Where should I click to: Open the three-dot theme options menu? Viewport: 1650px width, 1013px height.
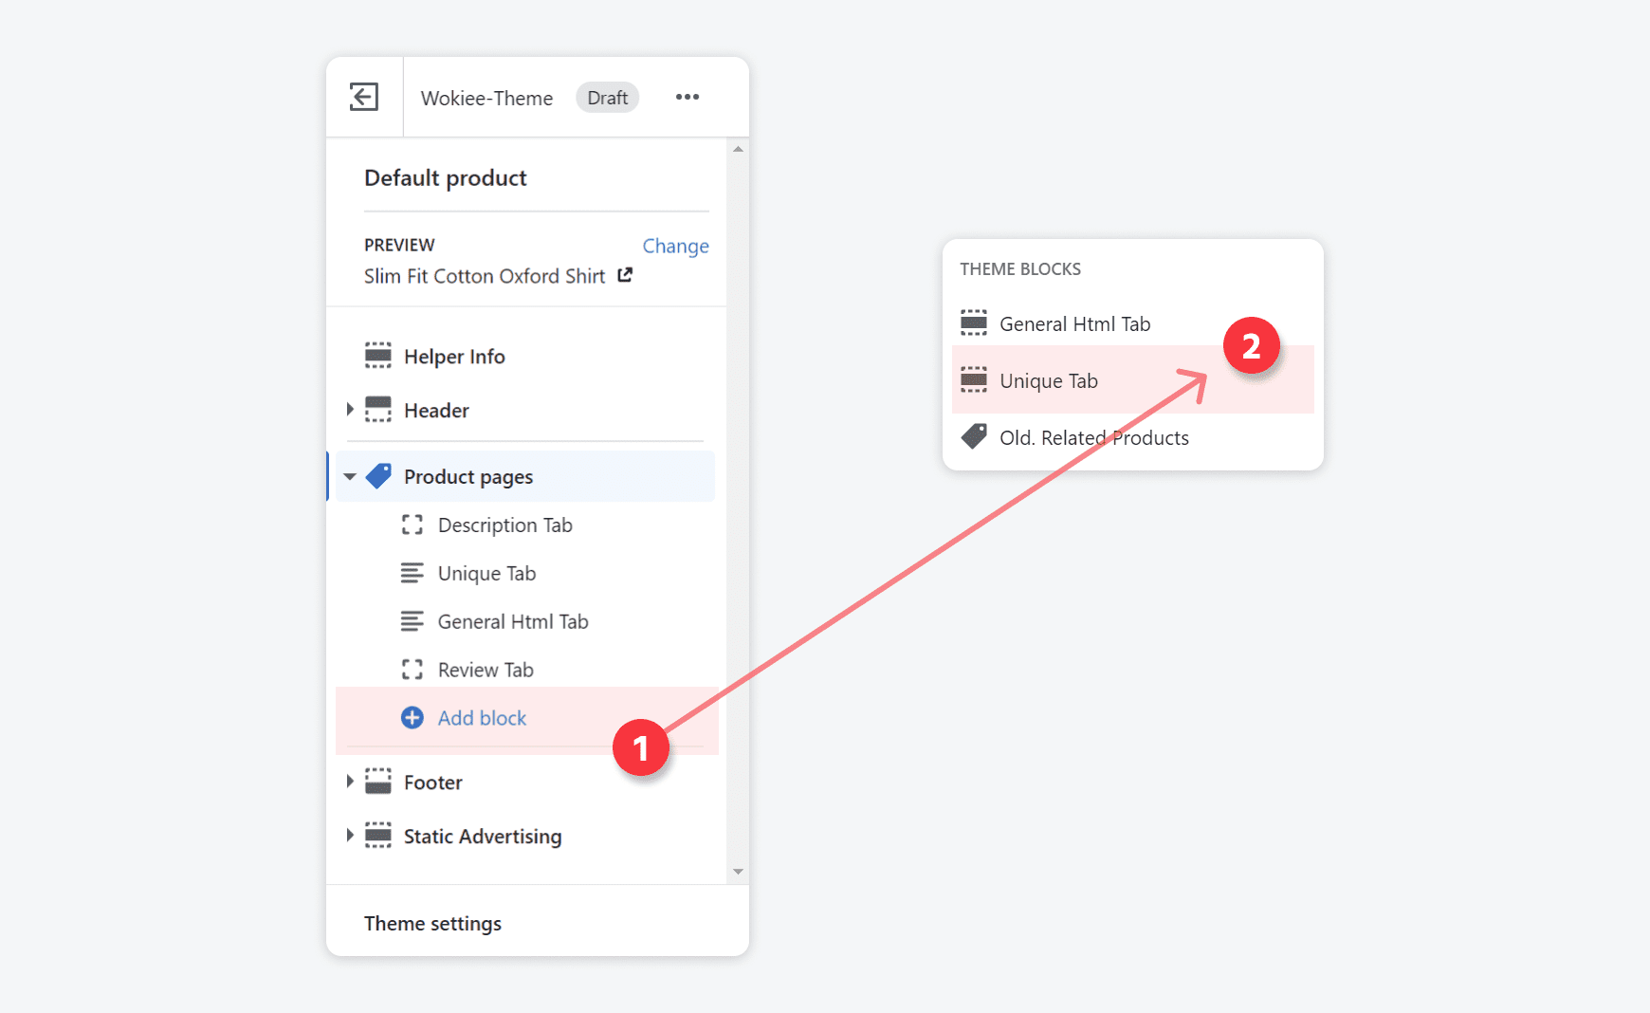[687, 96]
